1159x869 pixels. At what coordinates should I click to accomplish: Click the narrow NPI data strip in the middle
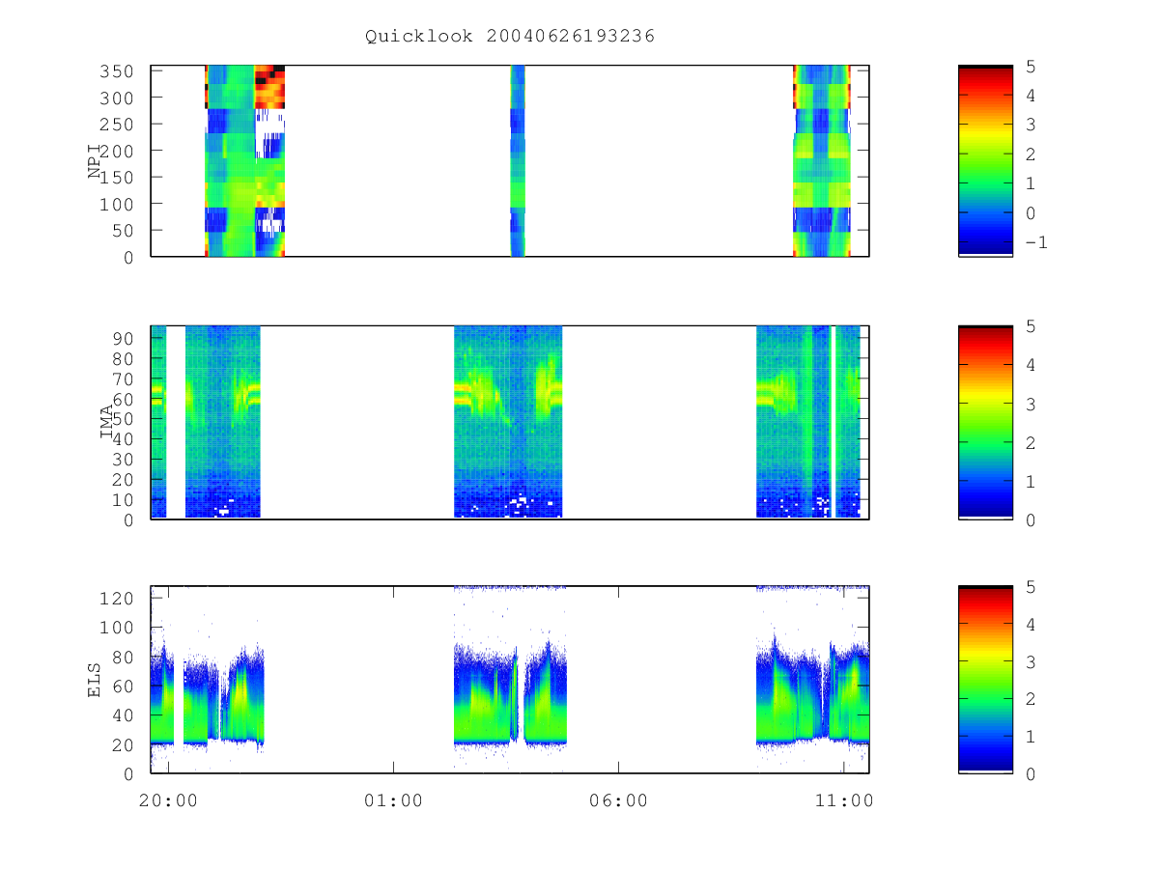(518, 160)
